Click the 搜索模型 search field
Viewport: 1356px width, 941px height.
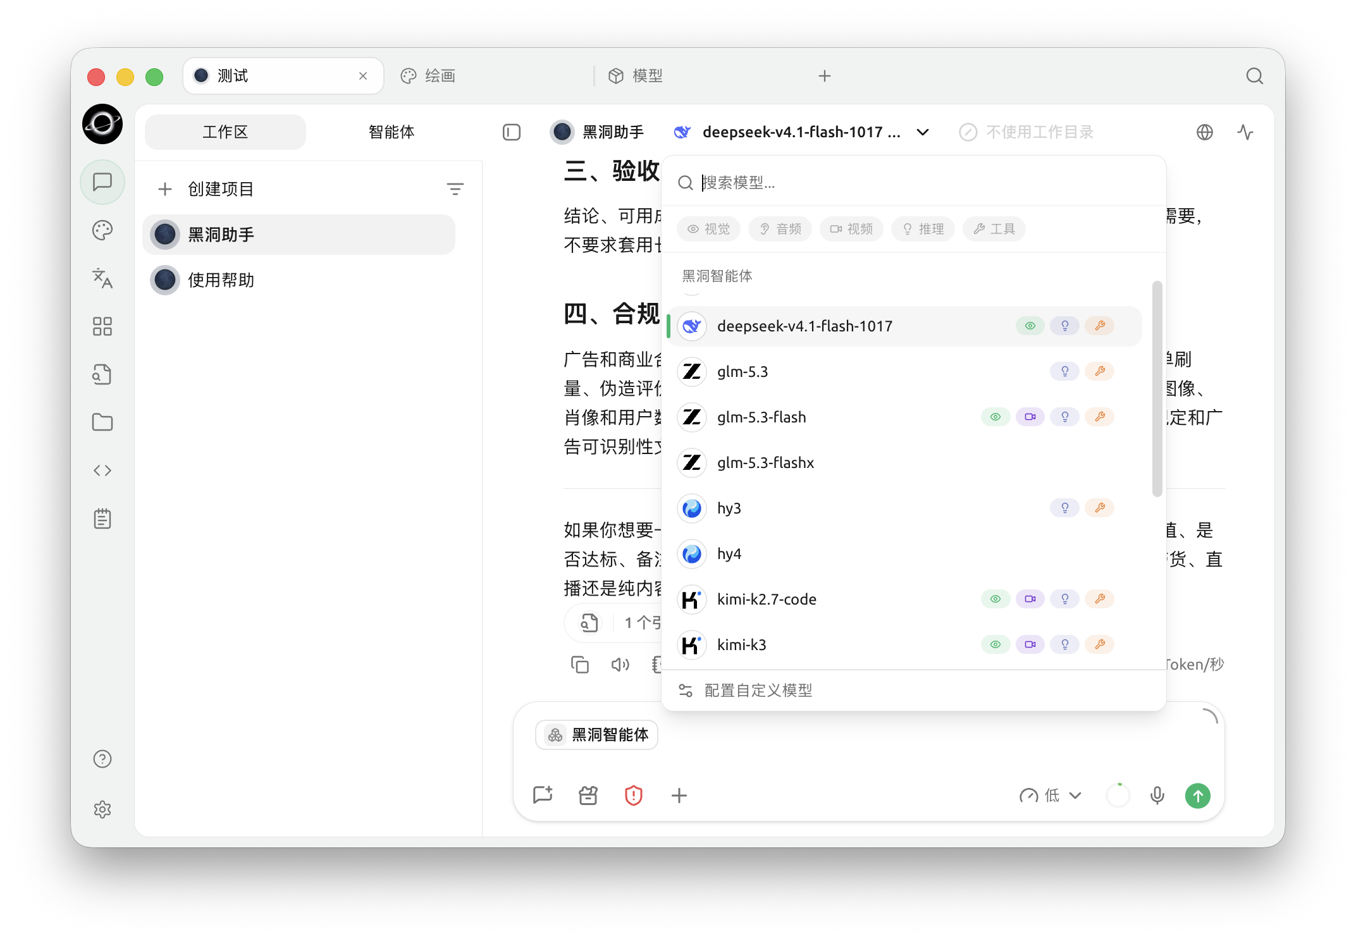point(914,183)
